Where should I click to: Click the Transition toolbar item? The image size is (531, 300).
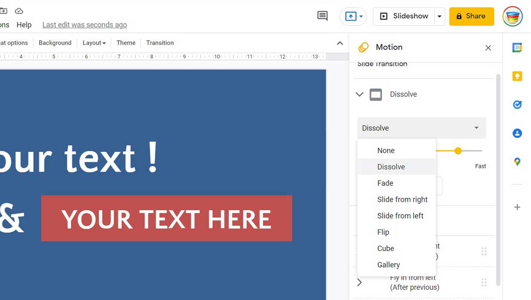(x=160, y=42)
